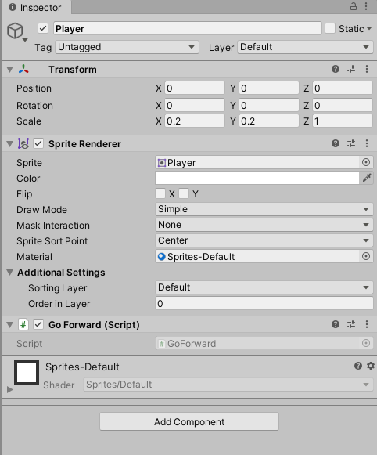The height and width of the screenshot is (455, 377).
Task: Expand the Sprites-Default material foldout
Action: pyautogui.click(x=10, y=389)
